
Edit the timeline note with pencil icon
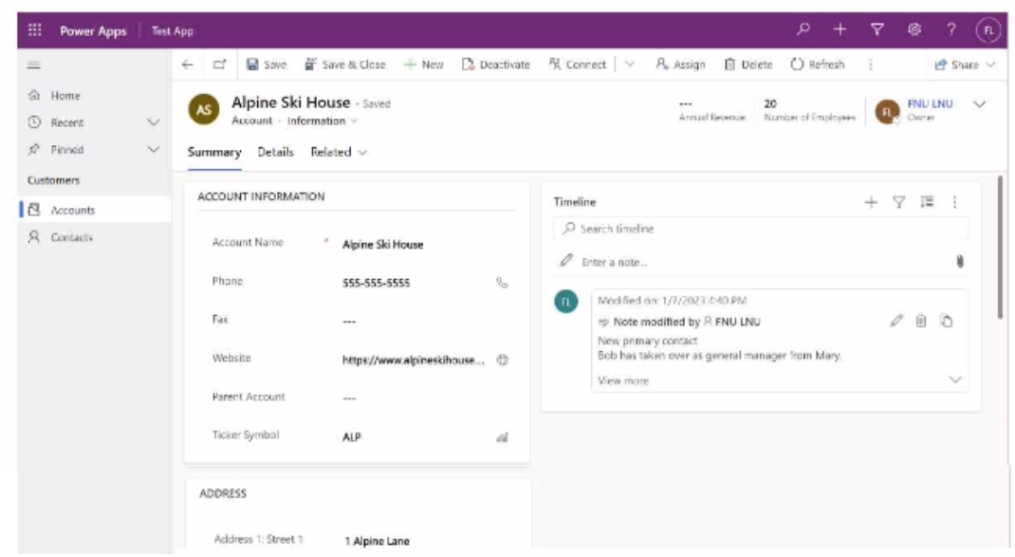(896, 322)
